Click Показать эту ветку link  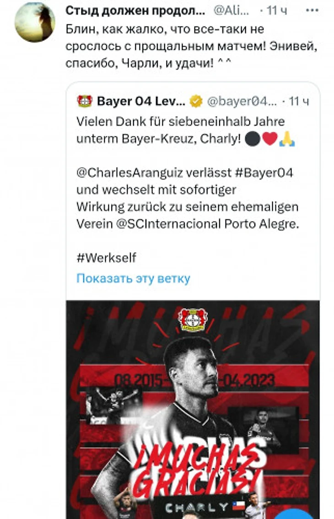pyautogui.click(x=133, y=278)
